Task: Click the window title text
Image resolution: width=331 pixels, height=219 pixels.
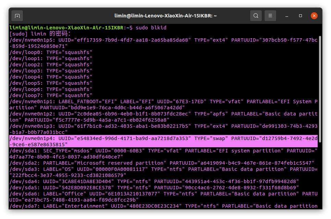Action: pyautogui.click(x=165, y=16)
